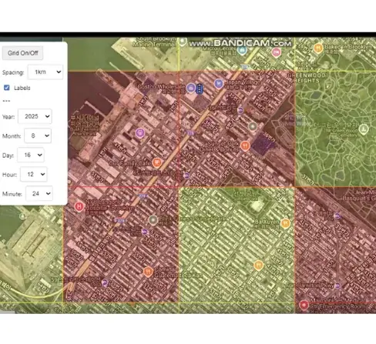
Task: Click the Greenwood Heights neighborhood label
Action: click(306, 78)
